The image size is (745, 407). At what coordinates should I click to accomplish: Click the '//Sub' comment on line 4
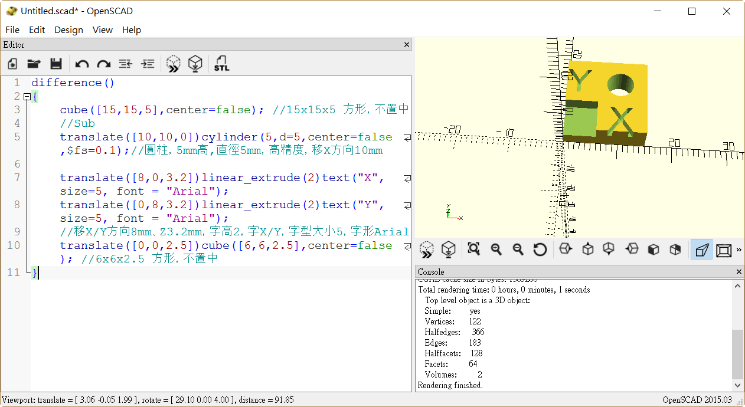coord(77,123)
